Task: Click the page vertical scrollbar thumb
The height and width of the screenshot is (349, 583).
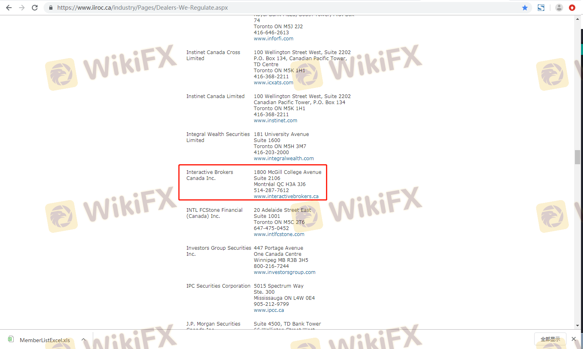Action: click(x=578, y=157)
